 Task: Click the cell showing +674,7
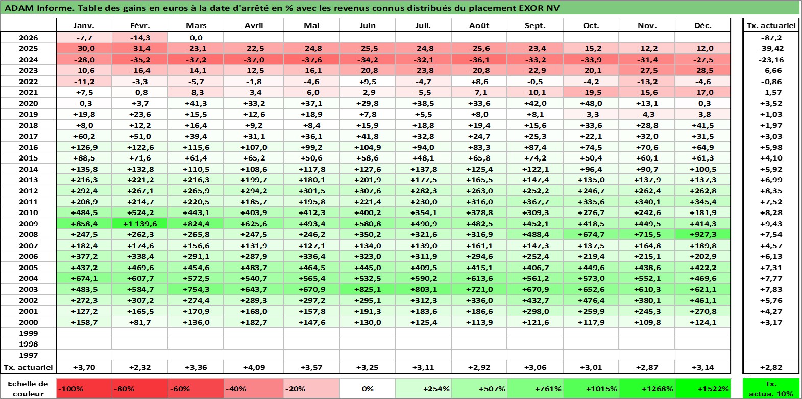pos(591,234)
